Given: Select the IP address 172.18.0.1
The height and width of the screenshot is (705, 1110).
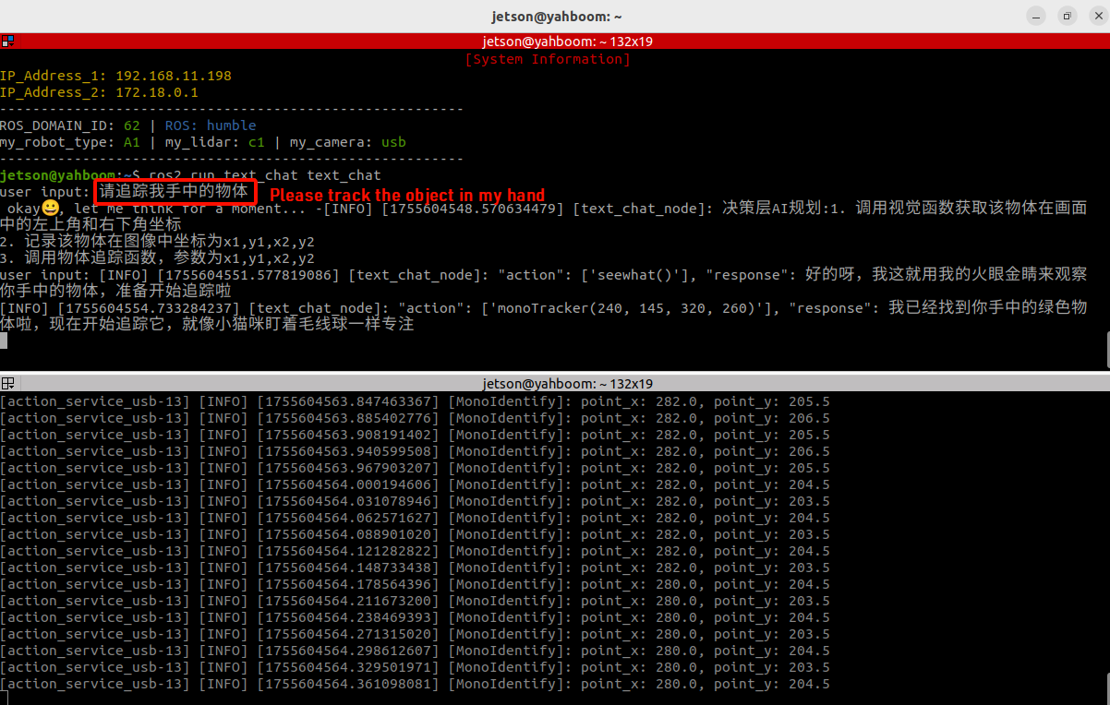Looking at the screenshot, I should pos(156,92).
